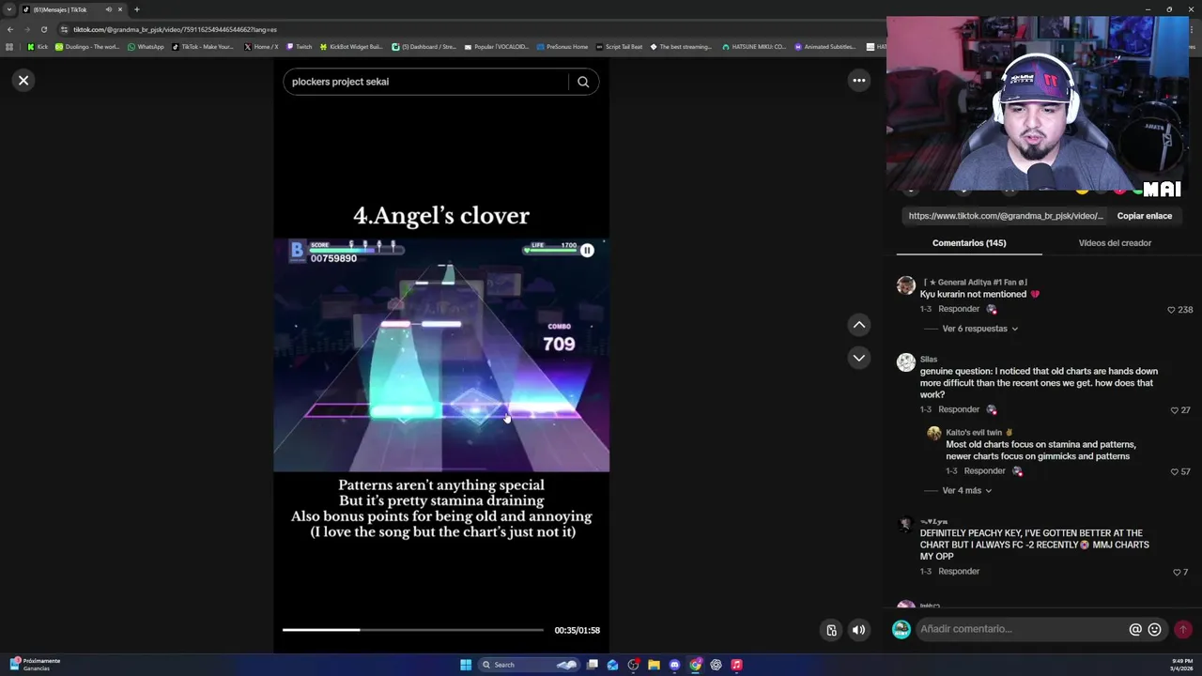Click the search field 'plockers project sekai'
Screen dimensions: 1202x676
427,82
